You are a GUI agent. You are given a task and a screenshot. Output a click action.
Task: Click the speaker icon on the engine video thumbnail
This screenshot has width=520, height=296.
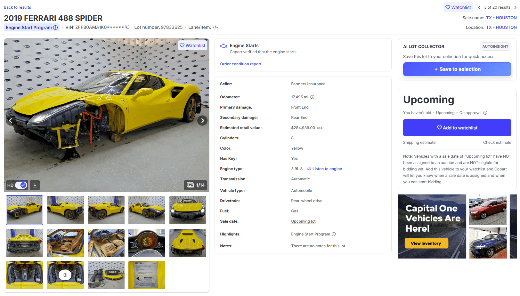click(65, 275)
